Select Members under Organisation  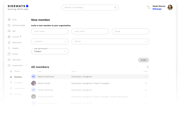[18, 77]
